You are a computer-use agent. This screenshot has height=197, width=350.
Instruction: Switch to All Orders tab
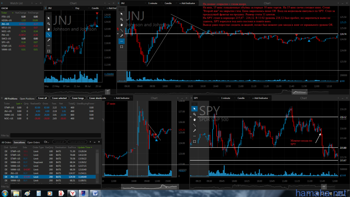pos(6,143)
